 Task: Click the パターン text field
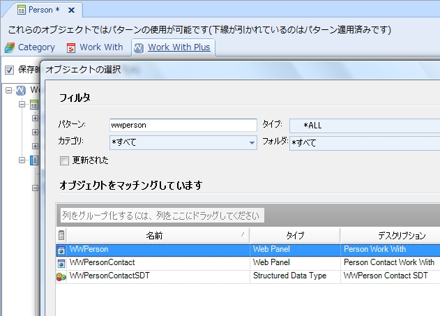(183, 126)
